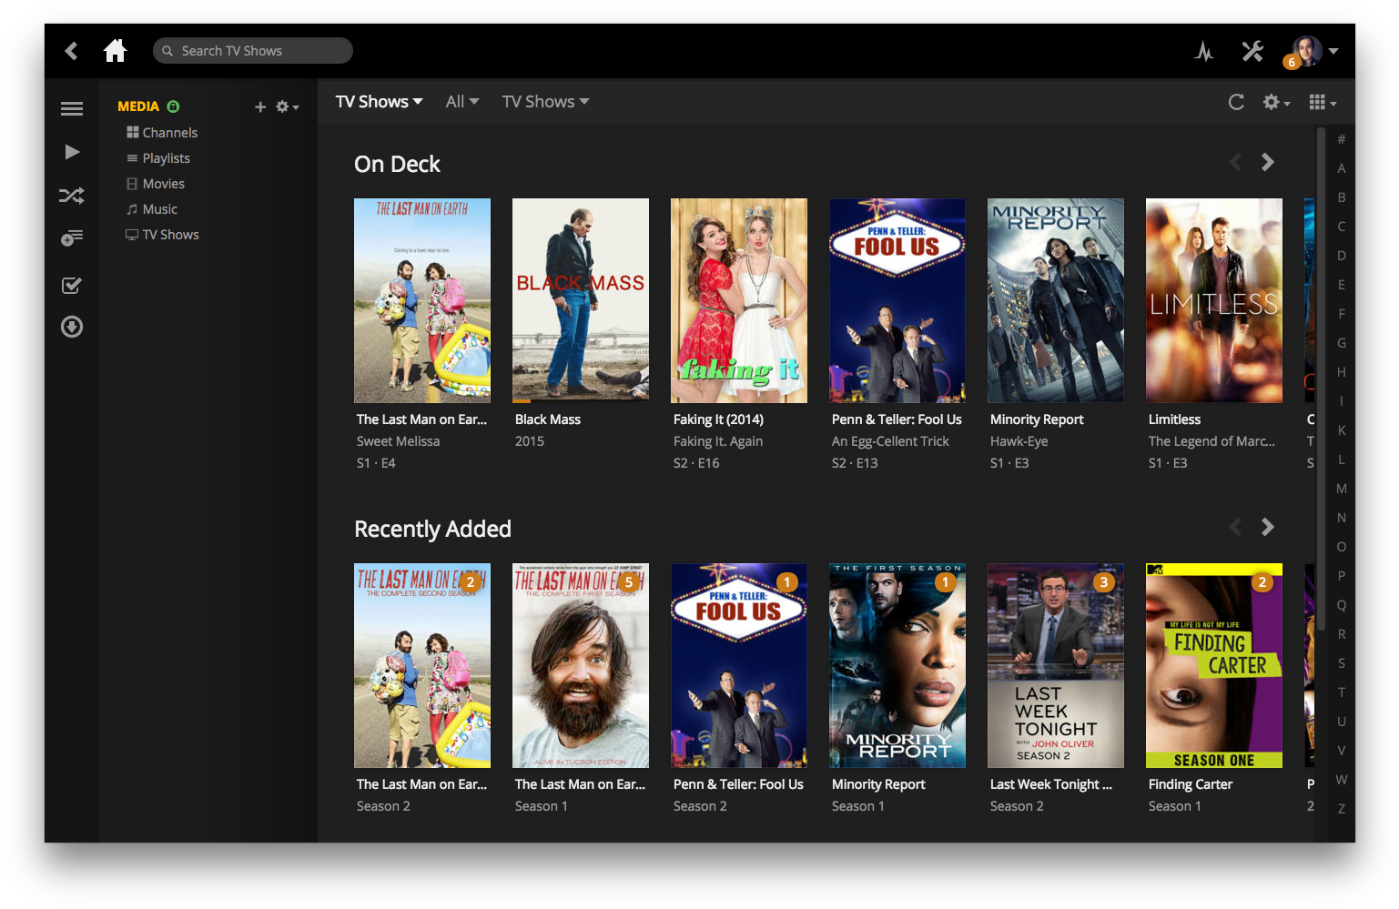
Task: Click the Search TV Shows field
Action: pos(253,51)
